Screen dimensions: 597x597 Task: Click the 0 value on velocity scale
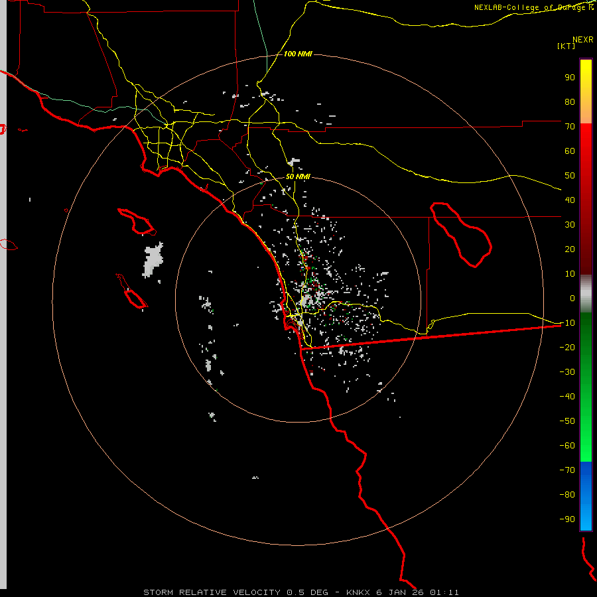[x=572, y=298]
